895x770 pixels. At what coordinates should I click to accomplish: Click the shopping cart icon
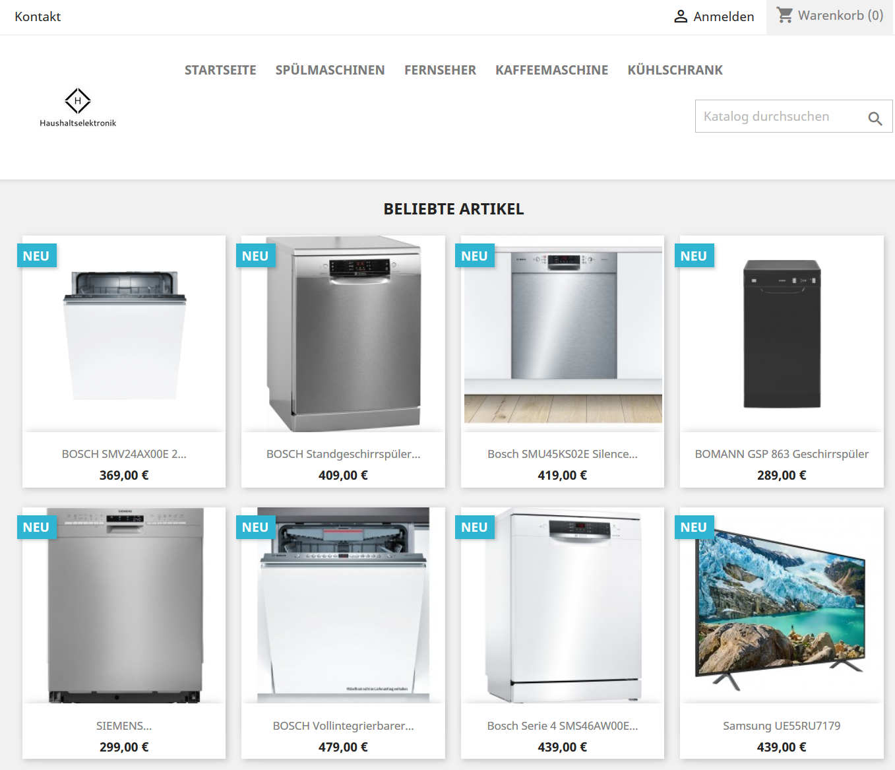(x=784, y=15)
